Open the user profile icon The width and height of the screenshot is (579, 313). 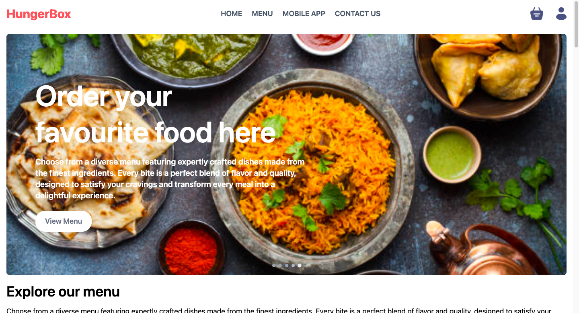click(x=561, y=14)
